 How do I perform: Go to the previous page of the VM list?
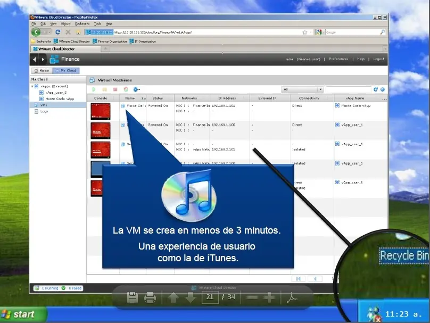pyautogui.click(x=315, y=279)
